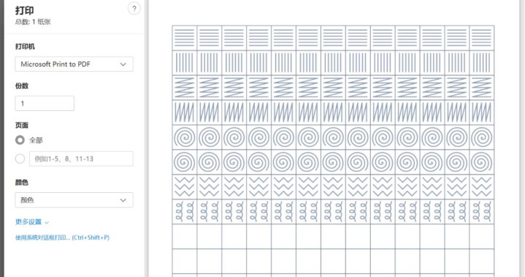Viewport: 525px width, 277px height.
Task: Click the small chevron beside 更多设置
Action: 47,222
